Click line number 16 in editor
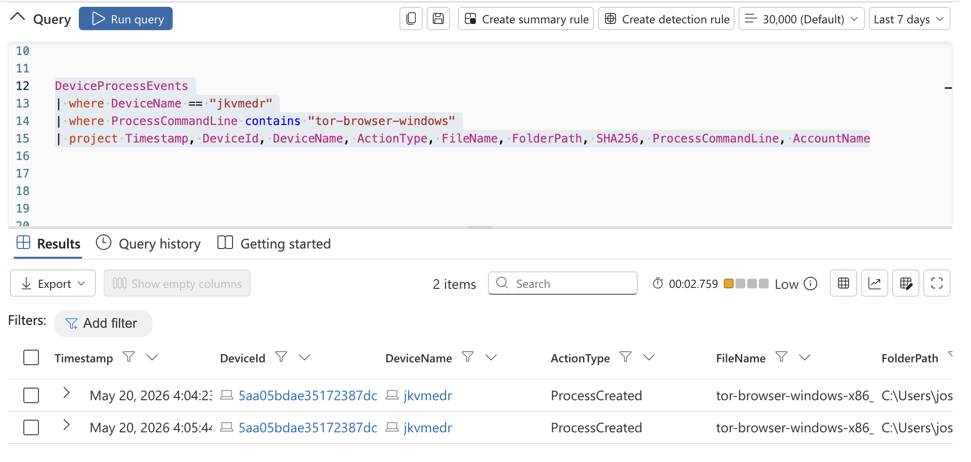Viewport: 971px width, 462px height. pyautogui.click(x=22, y=156)
